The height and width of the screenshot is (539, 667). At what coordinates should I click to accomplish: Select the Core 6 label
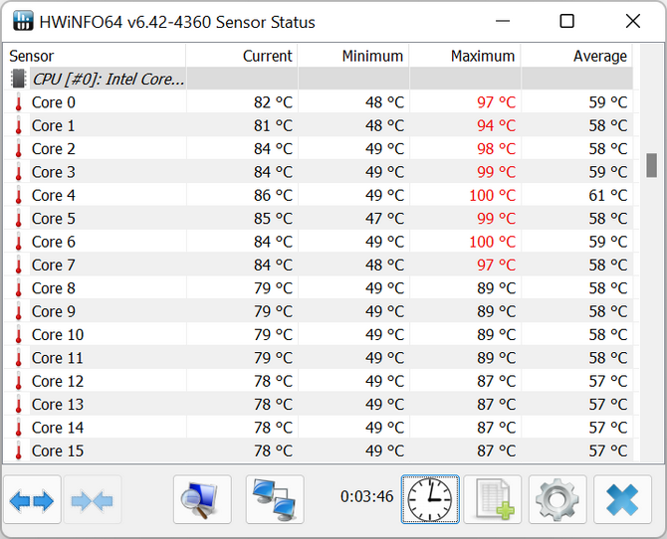tap(54, 242)
